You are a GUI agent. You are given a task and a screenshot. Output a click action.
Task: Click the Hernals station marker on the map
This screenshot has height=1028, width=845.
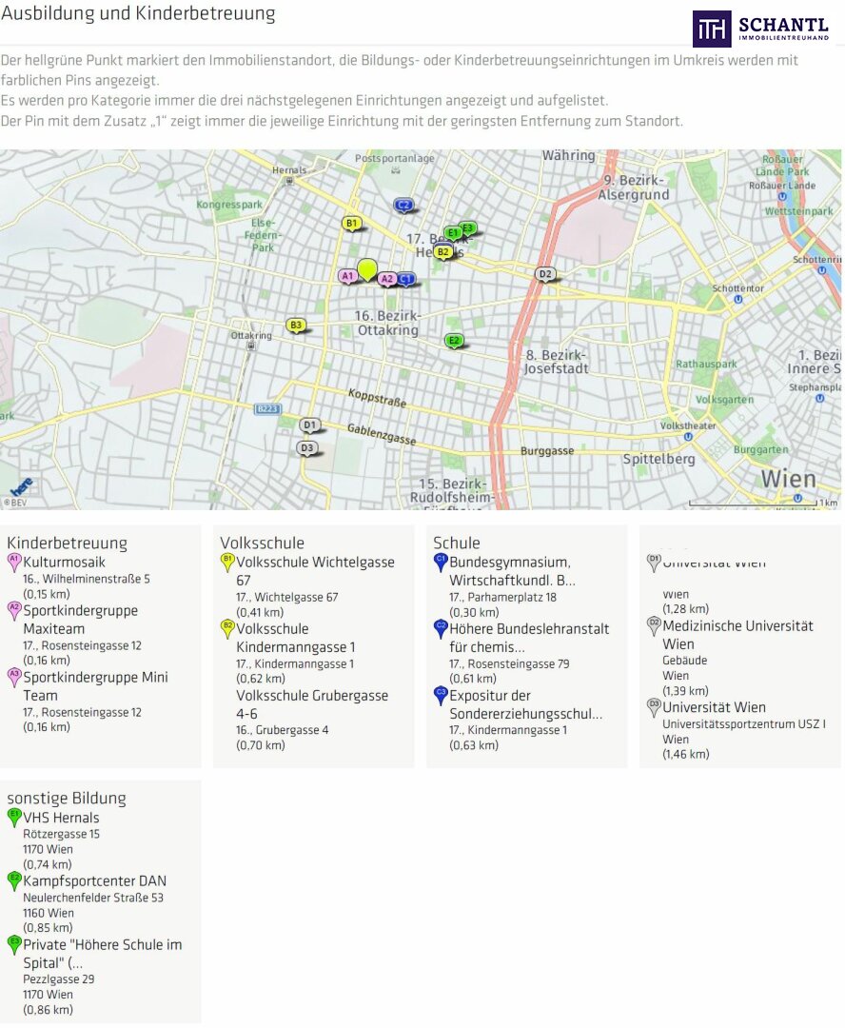click(x=289, y=180)
